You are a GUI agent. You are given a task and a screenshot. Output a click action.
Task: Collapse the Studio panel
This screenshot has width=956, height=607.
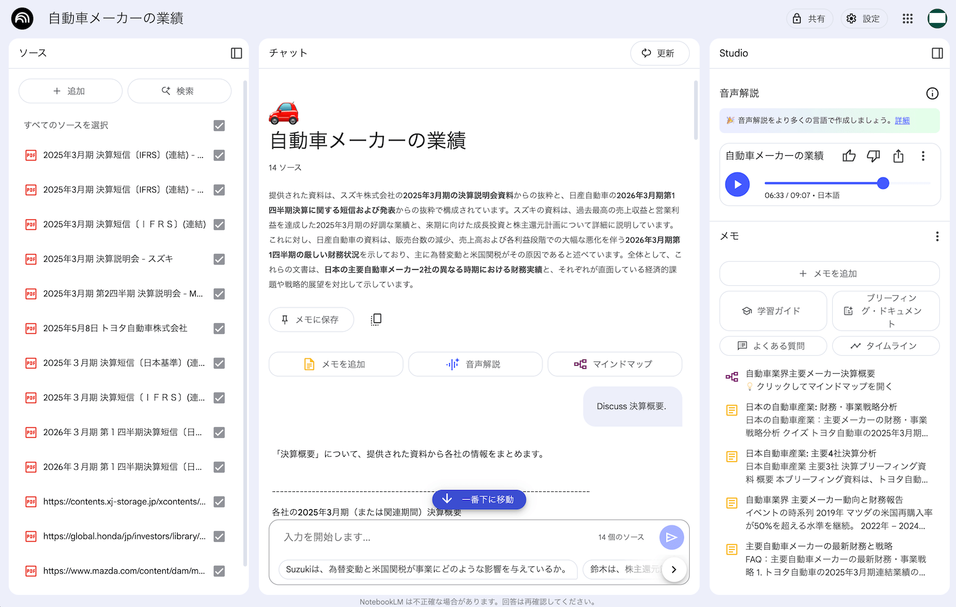click(x=937, y=53)
